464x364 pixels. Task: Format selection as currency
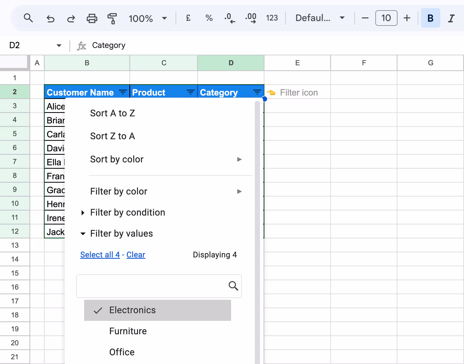[188, 18]
